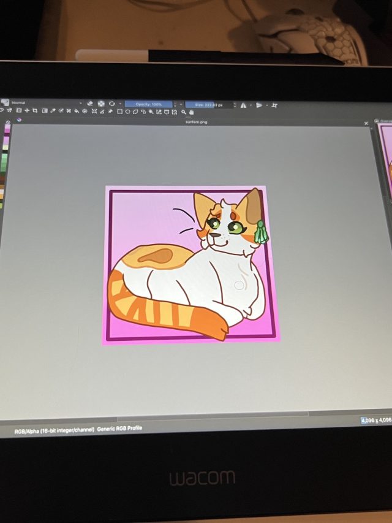
Task: Click the RGB/Alpha color model status text
Action: click(x=55, y=430)
